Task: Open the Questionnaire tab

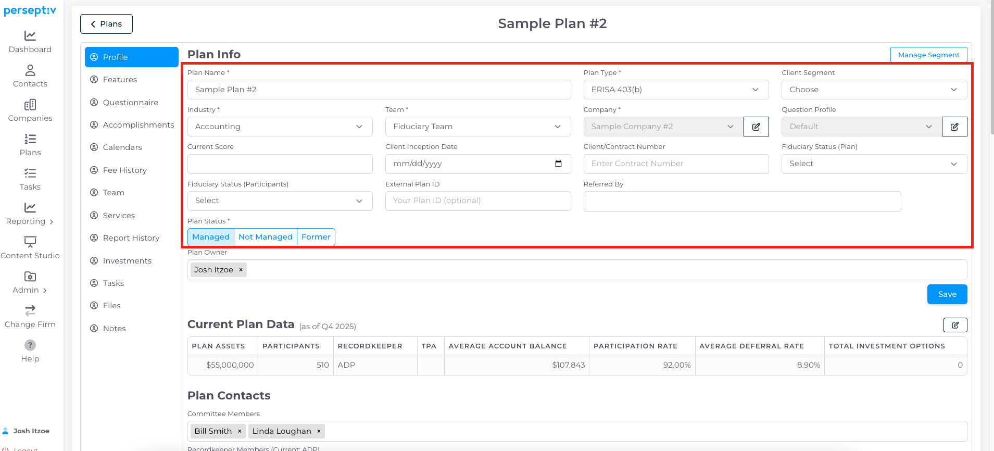Action: pyautogui.click(x=132, y=103)
